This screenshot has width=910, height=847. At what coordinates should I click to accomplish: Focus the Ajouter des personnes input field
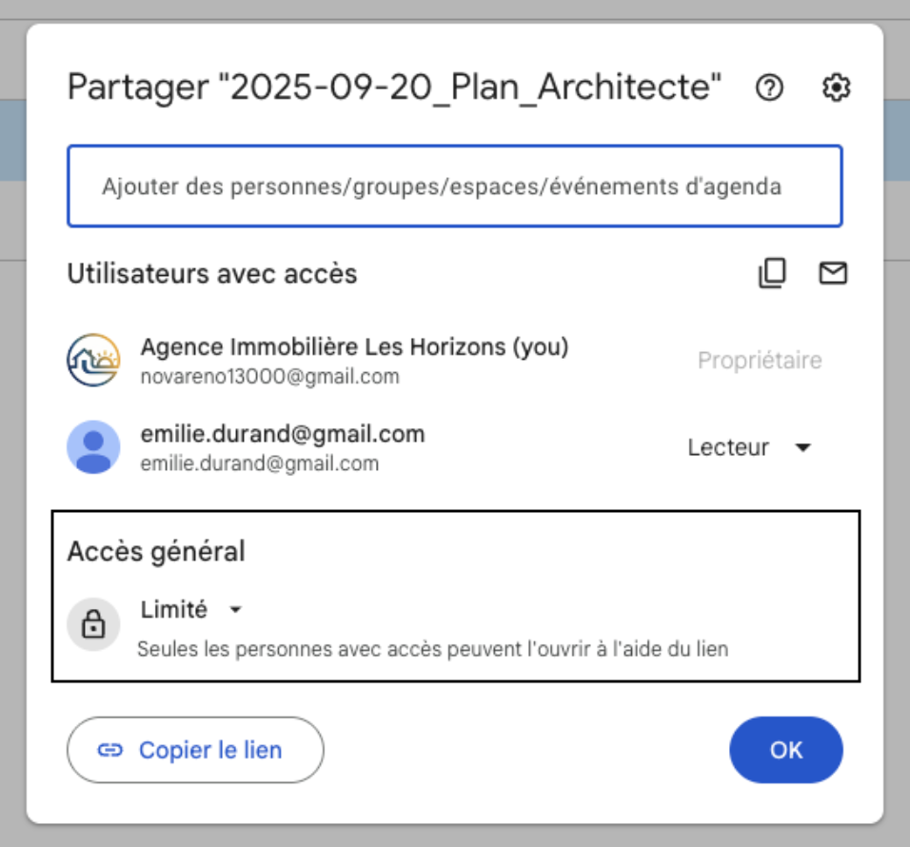454,187
